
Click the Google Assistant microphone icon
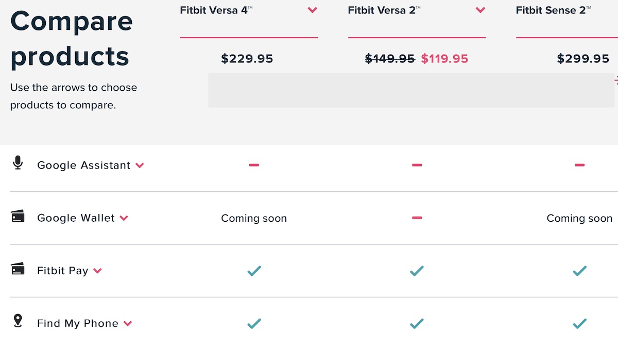(x=18, y=163)
